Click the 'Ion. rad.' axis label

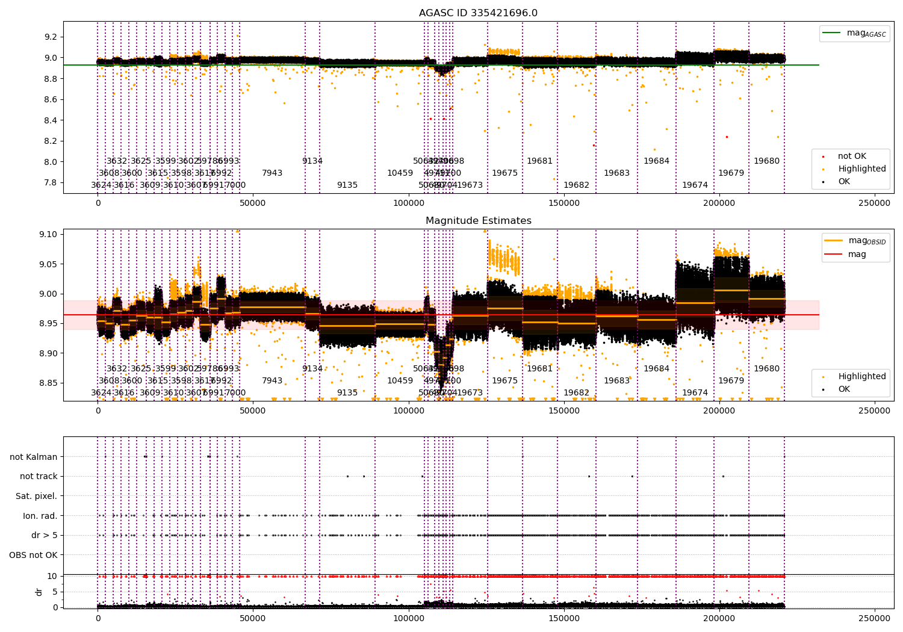tap(40, 516)
